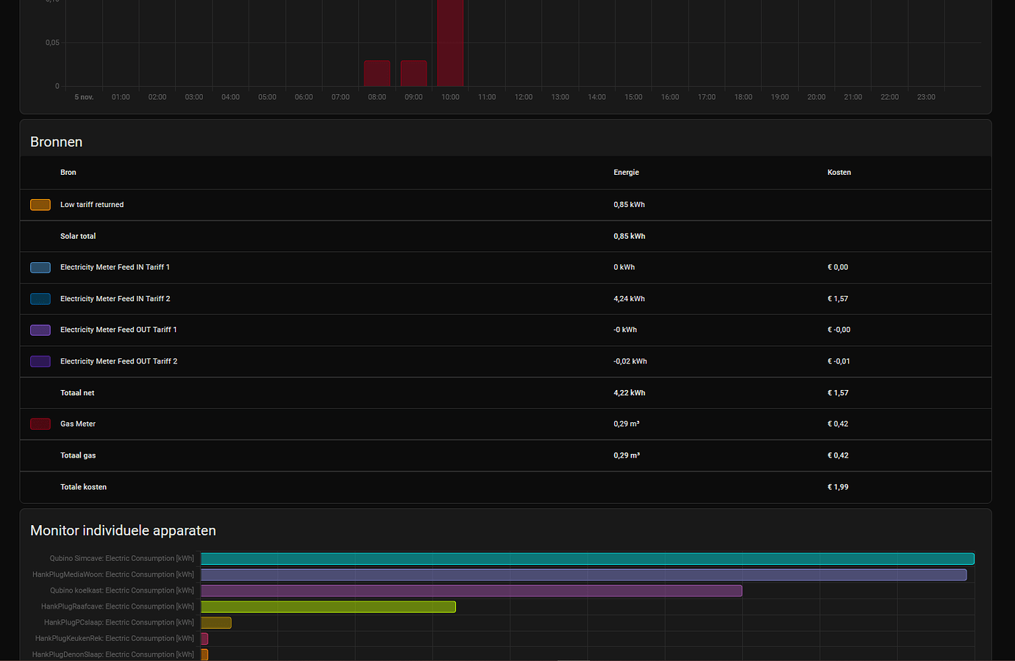Viewport: 1015px width, 661px height.
Task: Select the 10:00 gas usage bar
Action: [450, 43]
